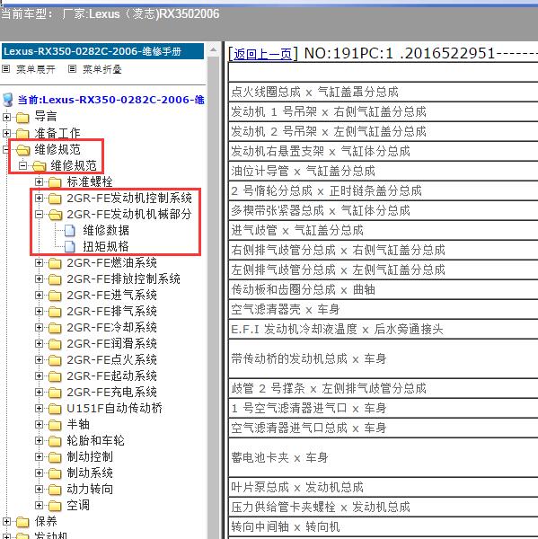Screen dimensions: 538x539
Task: Click the folder icon next to 导言
Action: (x=22, y=117)
